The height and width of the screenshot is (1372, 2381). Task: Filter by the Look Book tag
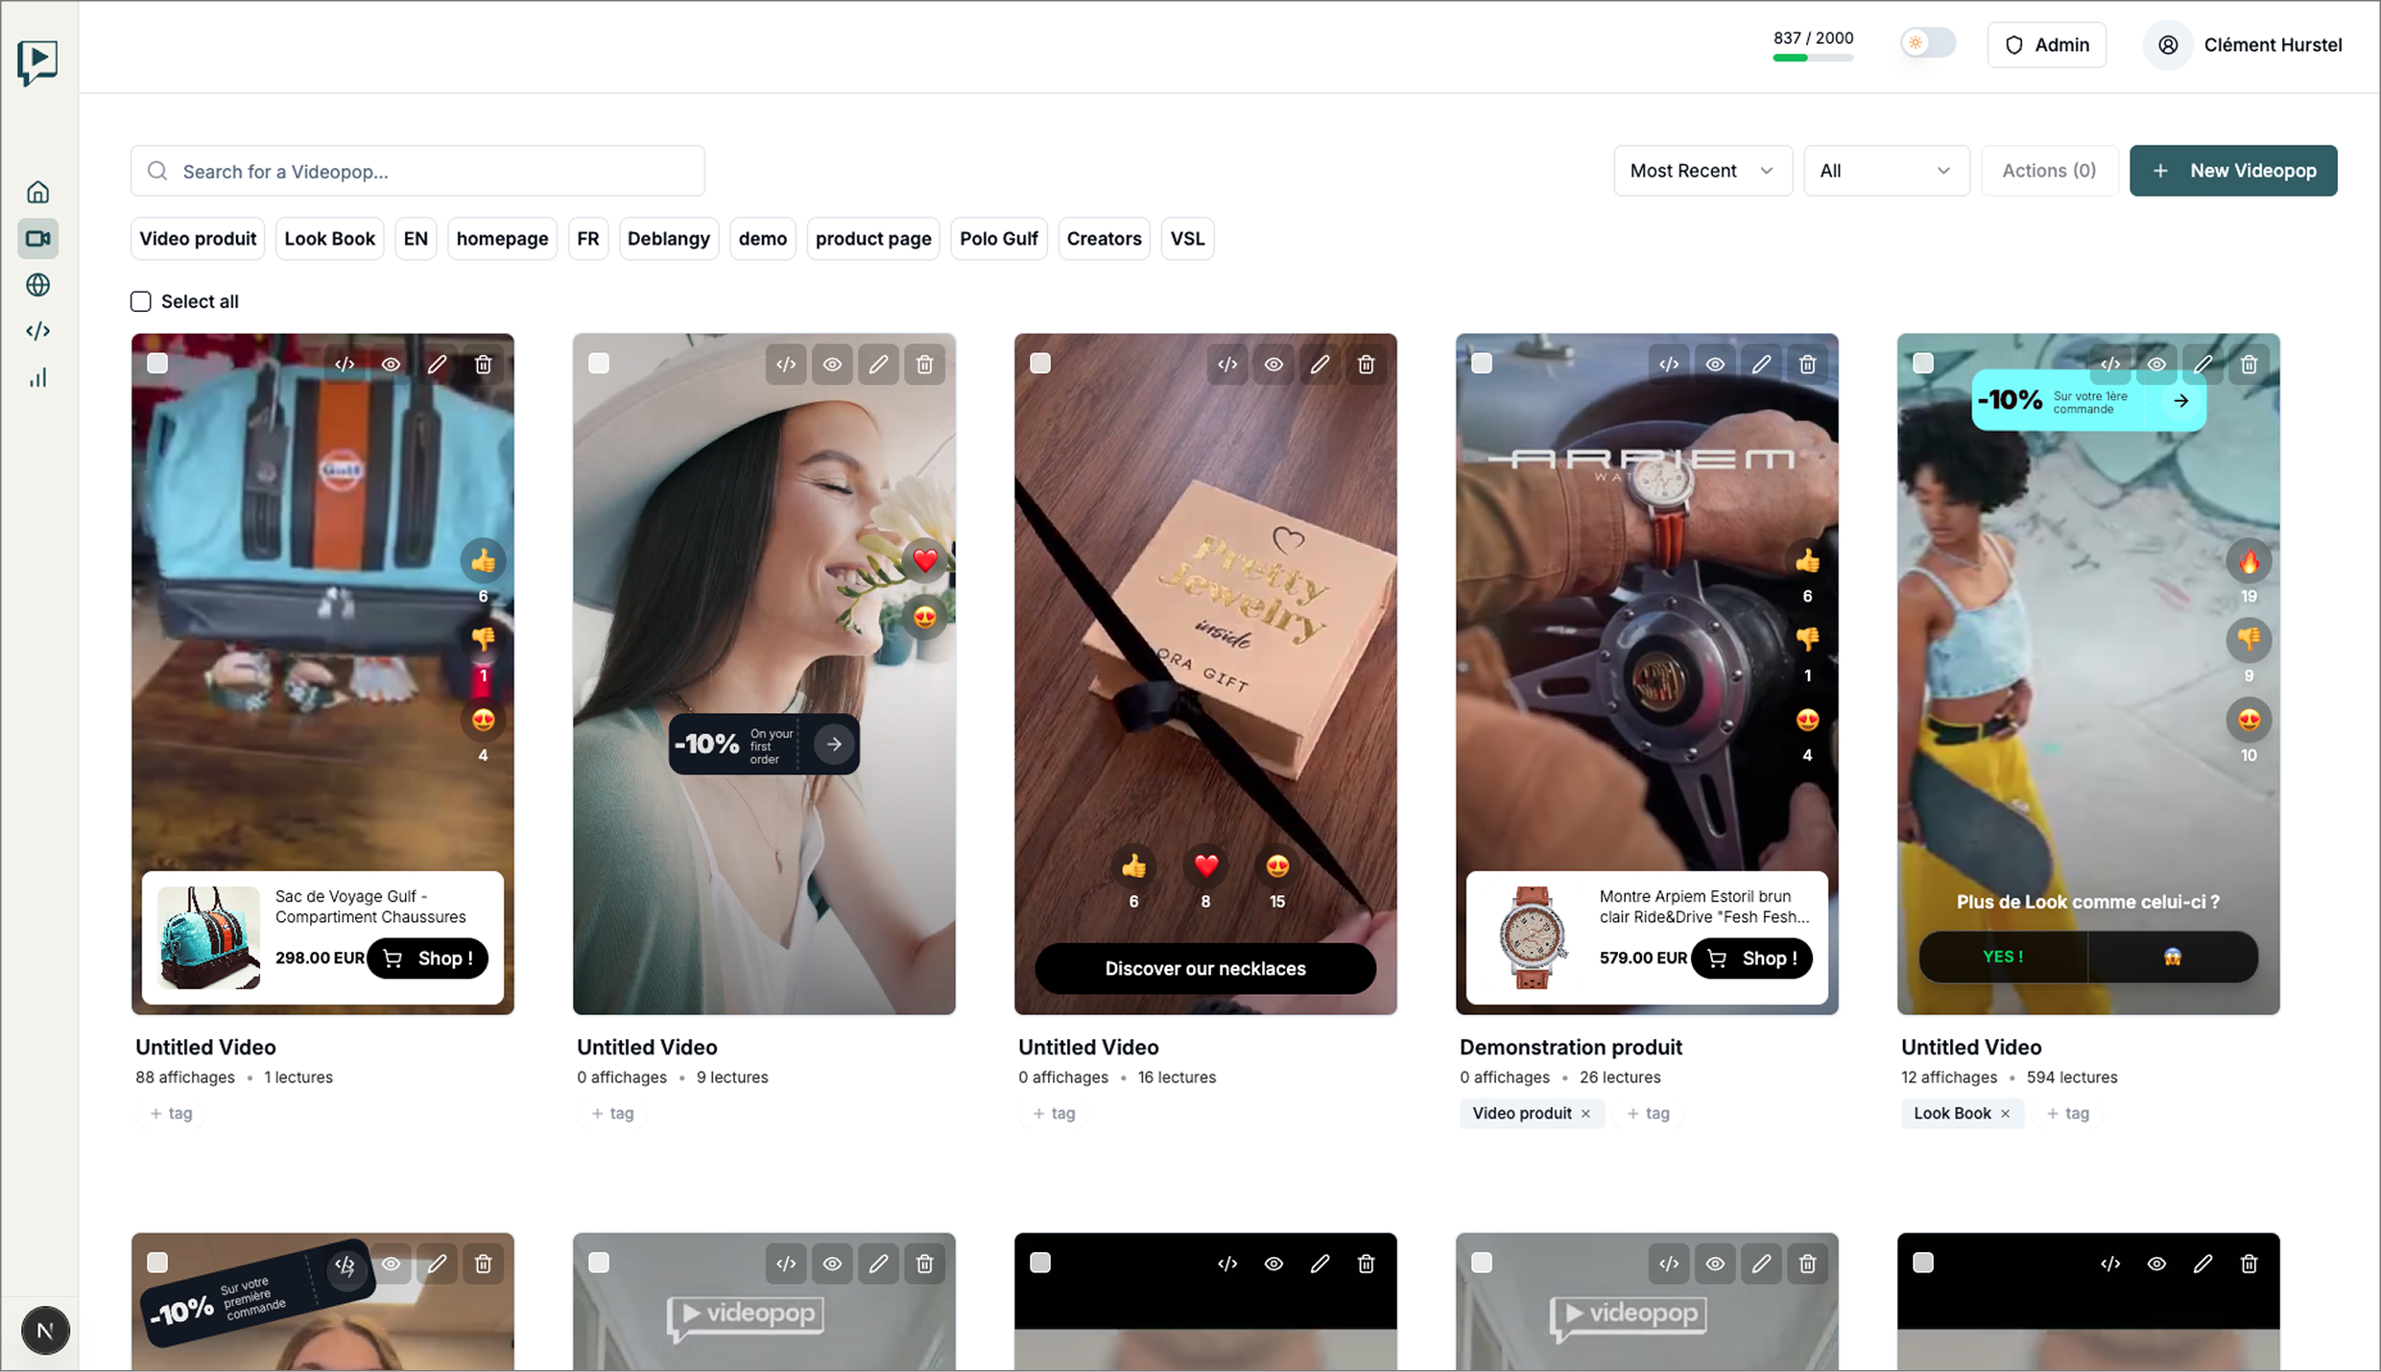[329, 239]
